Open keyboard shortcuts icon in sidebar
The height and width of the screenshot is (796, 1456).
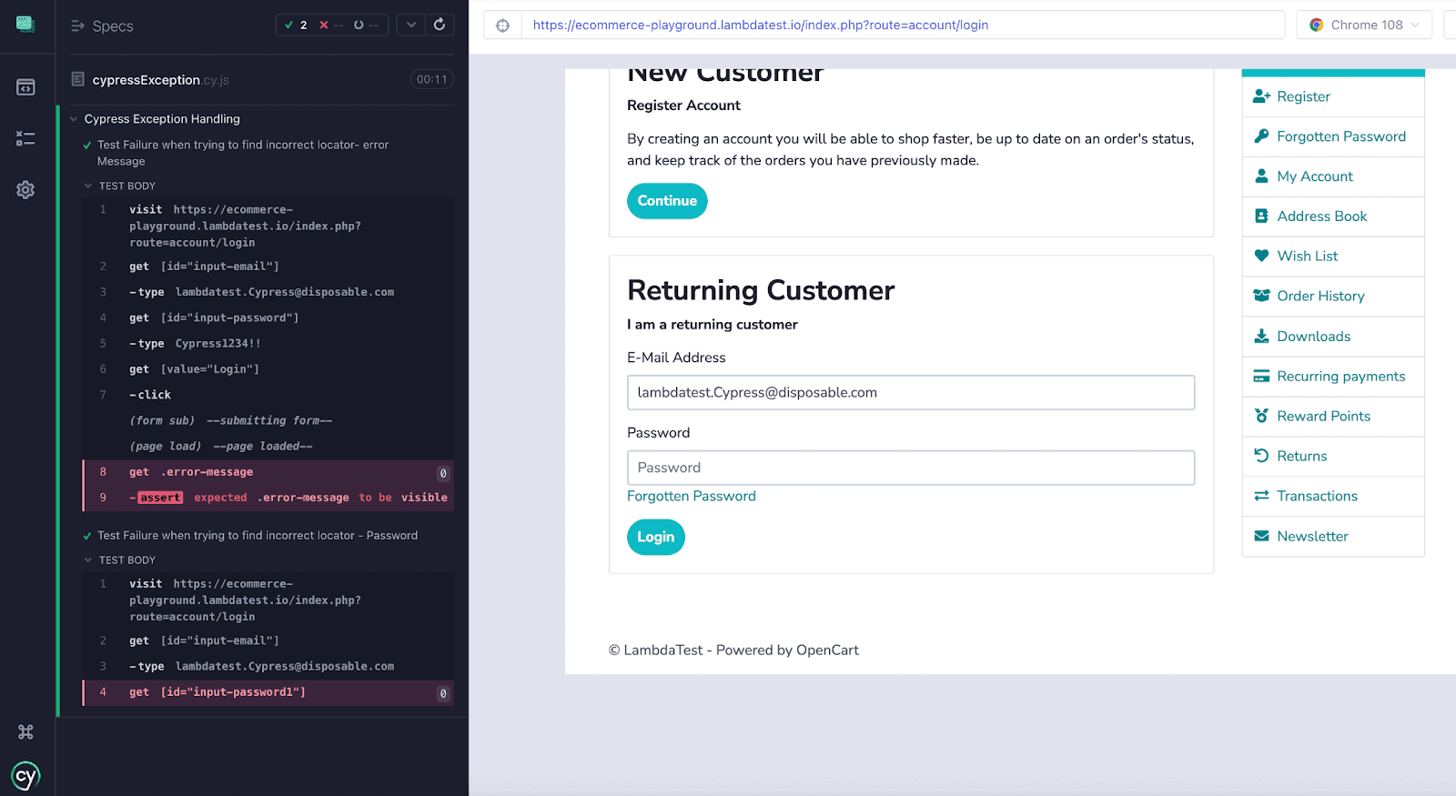click(x=25, y=731)
